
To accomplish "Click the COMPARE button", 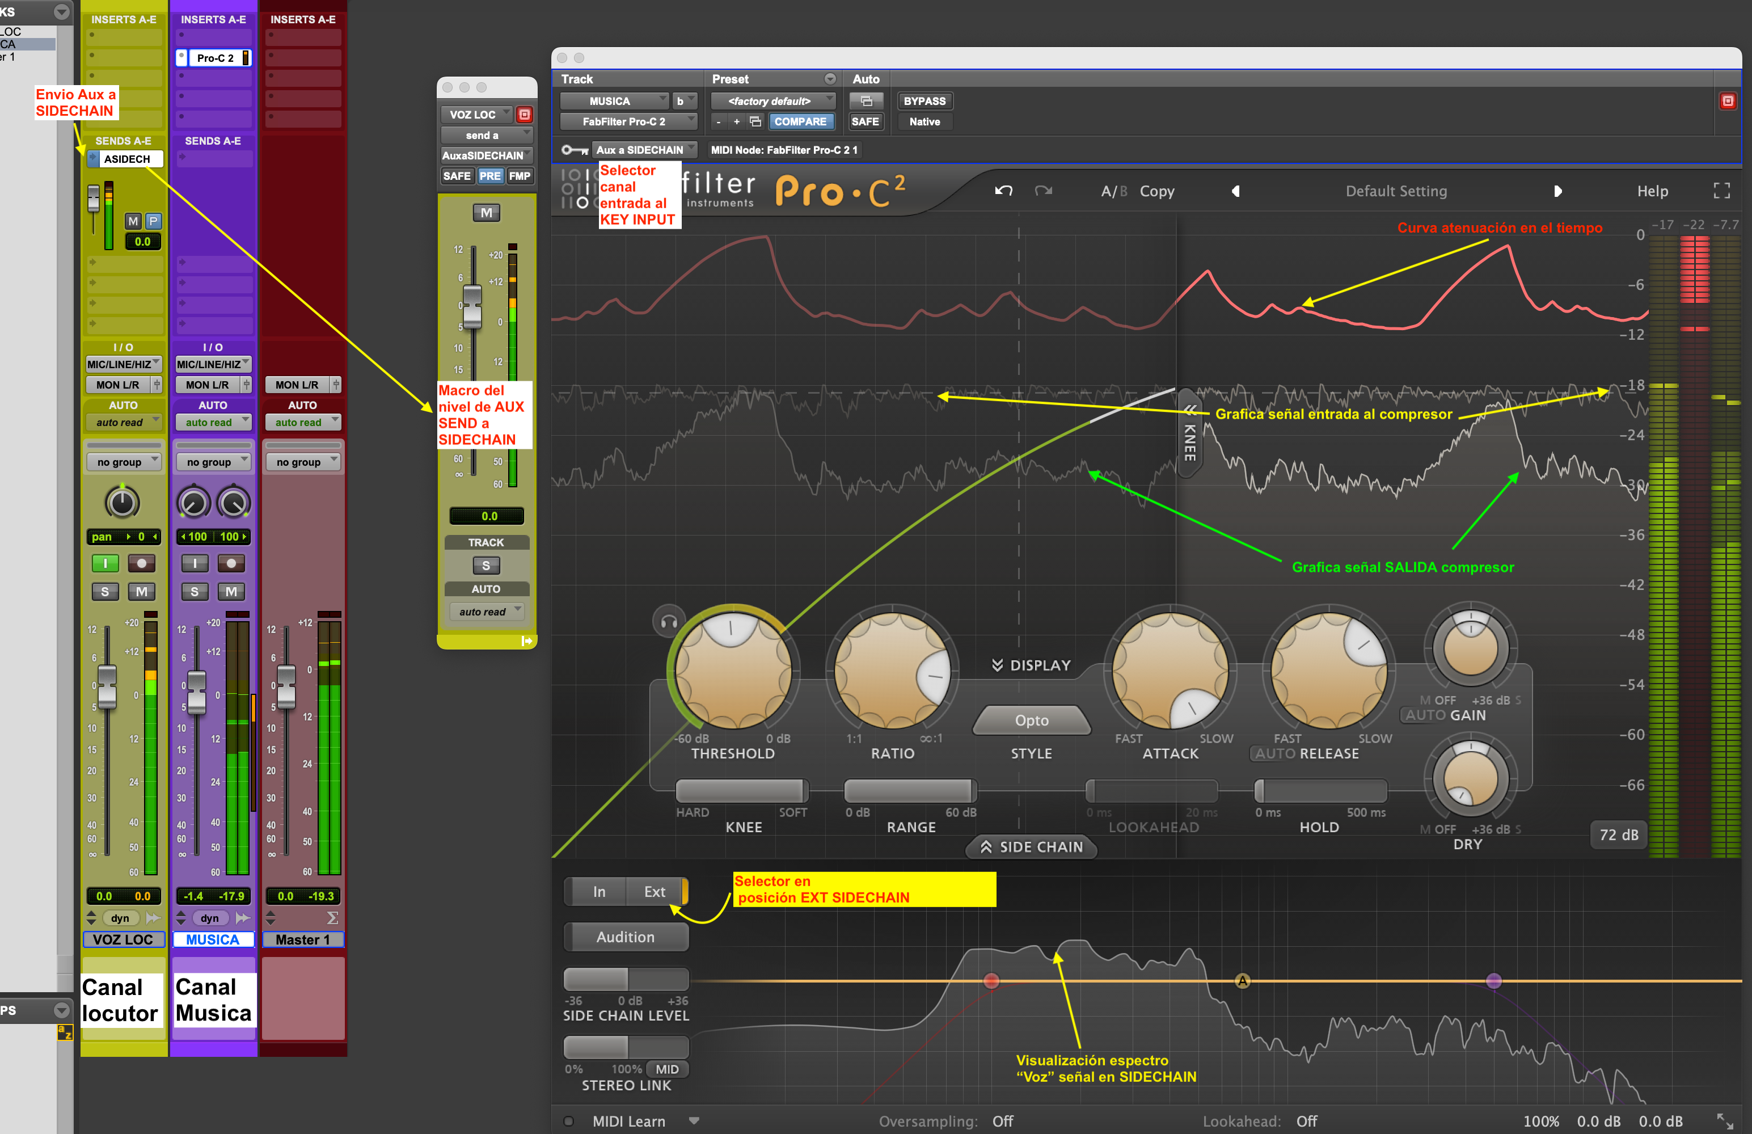I will [x=801, y=121].
